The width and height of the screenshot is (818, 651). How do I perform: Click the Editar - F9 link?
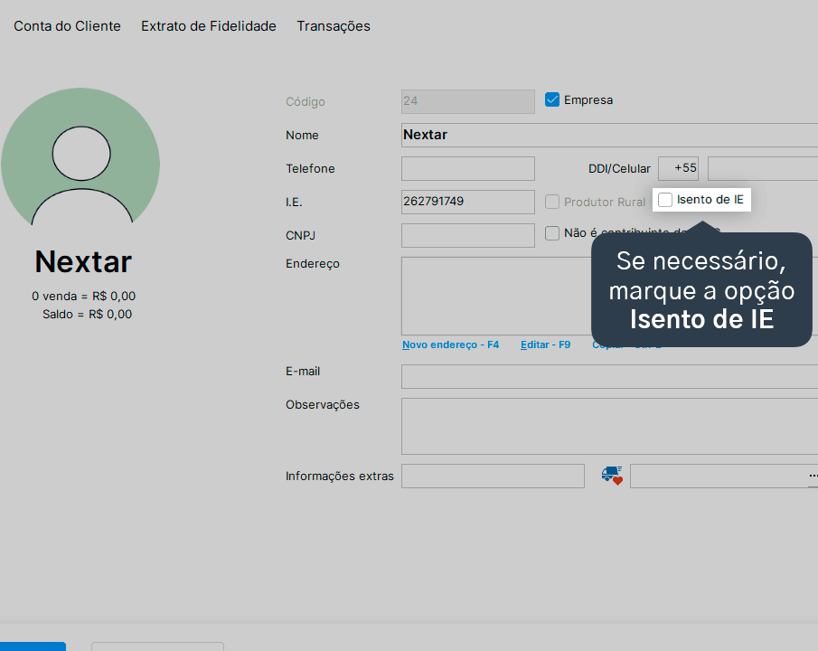(x=545, y=345)
